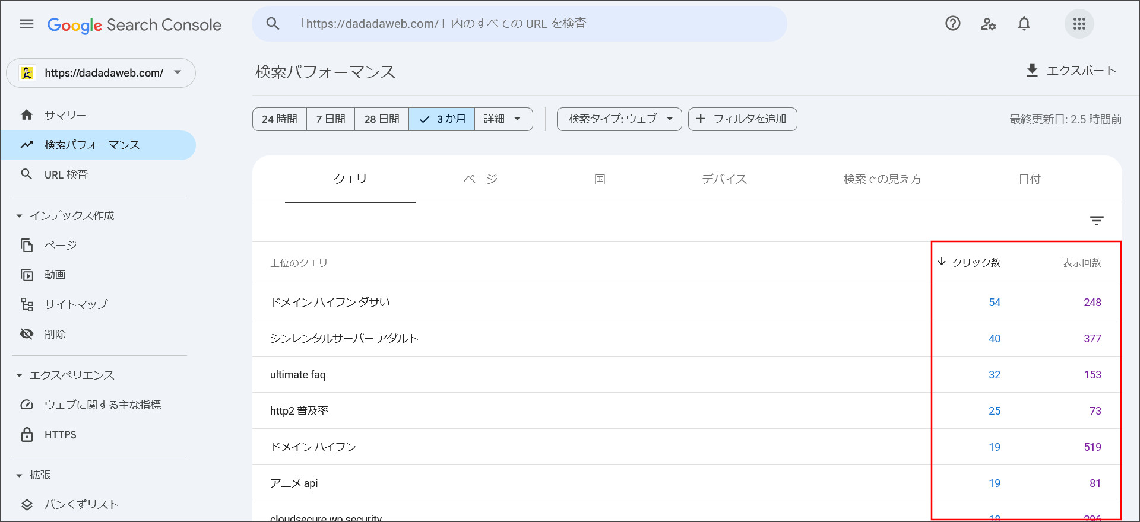
Task: Click the サイトマップ sitemap icon
Action: (27, 304)
